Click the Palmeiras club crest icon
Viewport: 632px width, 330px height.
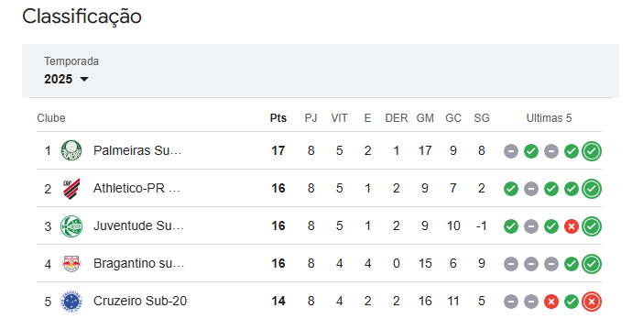pyautogui.click(x=71, y=150)
